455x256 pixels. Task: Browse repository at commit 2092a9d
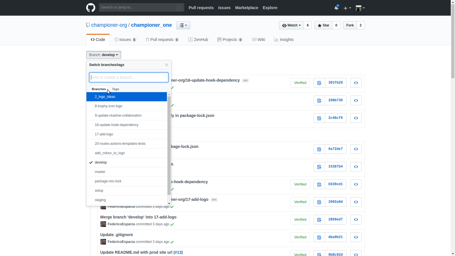pyautogui.click(x=356, y=202)
